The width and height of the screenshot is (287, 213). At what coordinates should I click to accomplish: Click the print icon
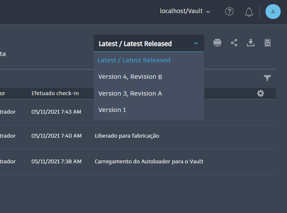[x=217, y=43]
